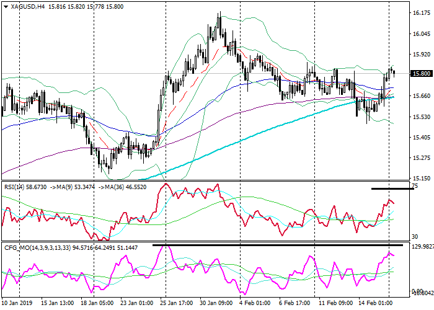The width and height of the screenshot is (434, 310).
Task: Click the RSI 75 level label
Action: tap(414, 186)
